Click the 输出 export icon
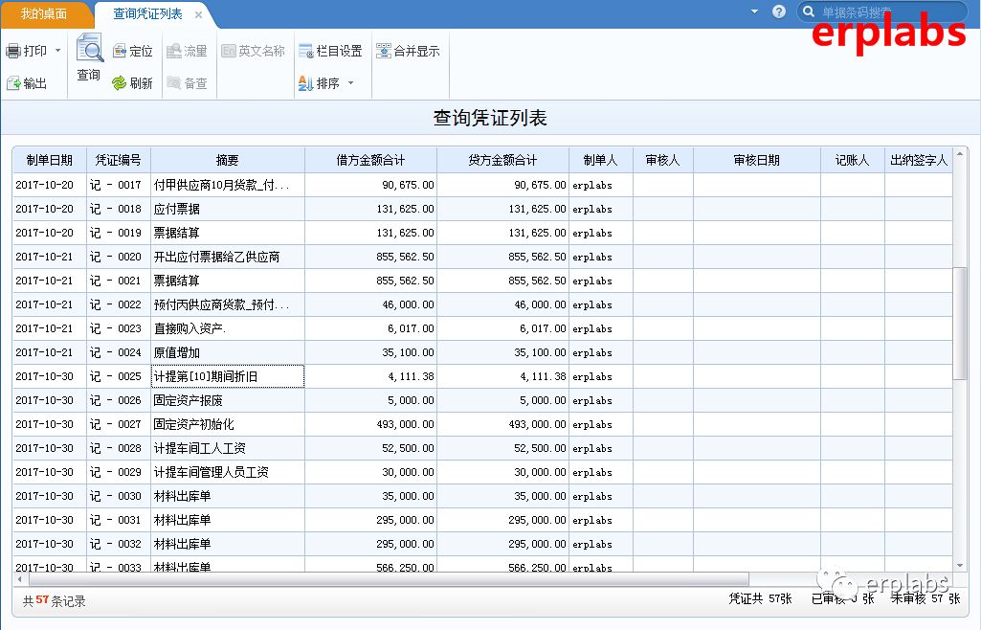The width and height of the screenshot is (981, 630). pos(13,82)
